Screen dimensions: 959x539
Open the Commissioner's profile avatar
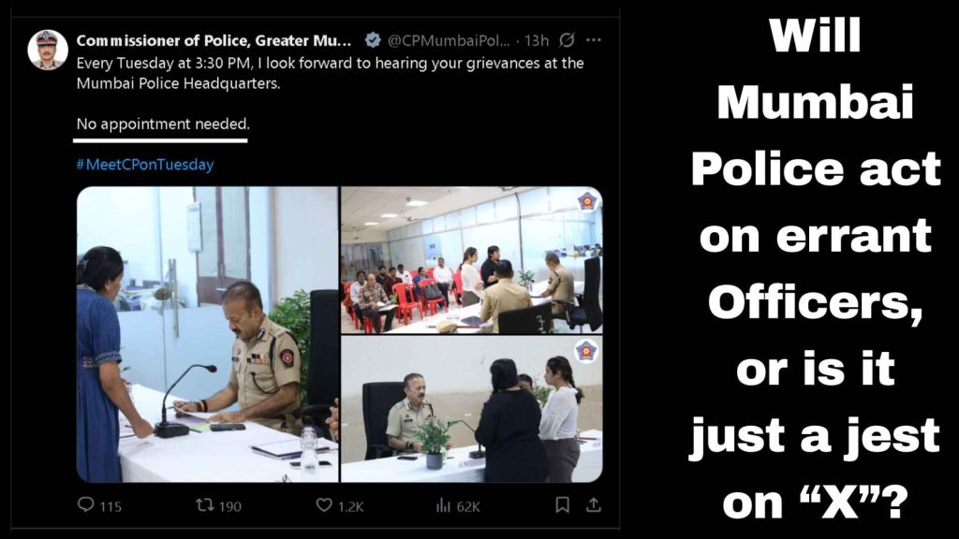pos(48,50)
